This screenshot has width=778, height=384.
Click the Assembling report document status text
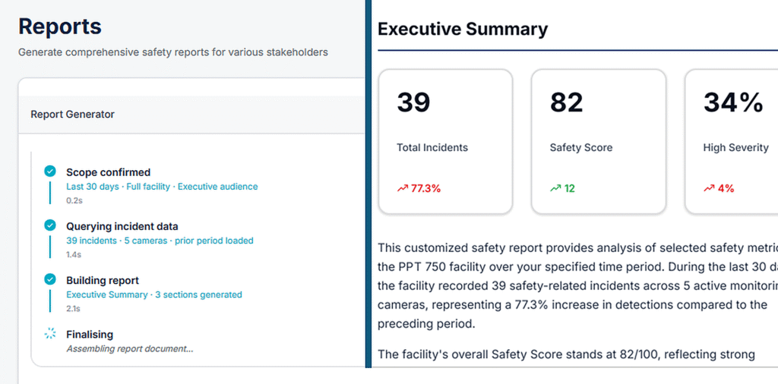click(130, 348)
